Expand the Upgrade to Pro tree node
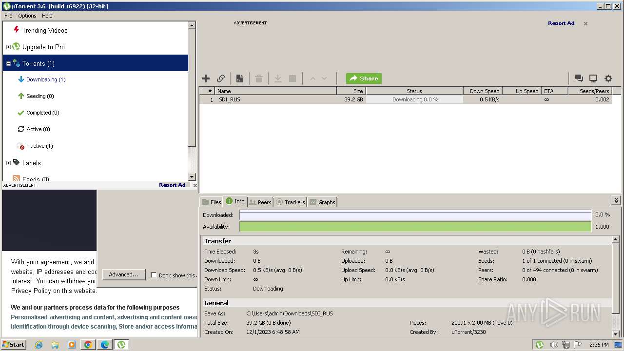The width and height of the screenshot is (624, 351). 8,47
